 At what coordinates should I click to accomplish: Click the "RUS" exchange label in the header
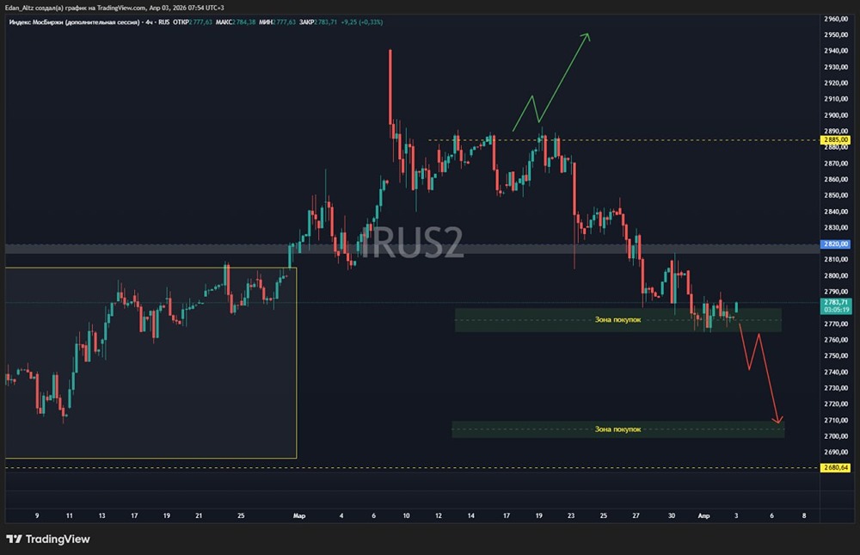164,22
